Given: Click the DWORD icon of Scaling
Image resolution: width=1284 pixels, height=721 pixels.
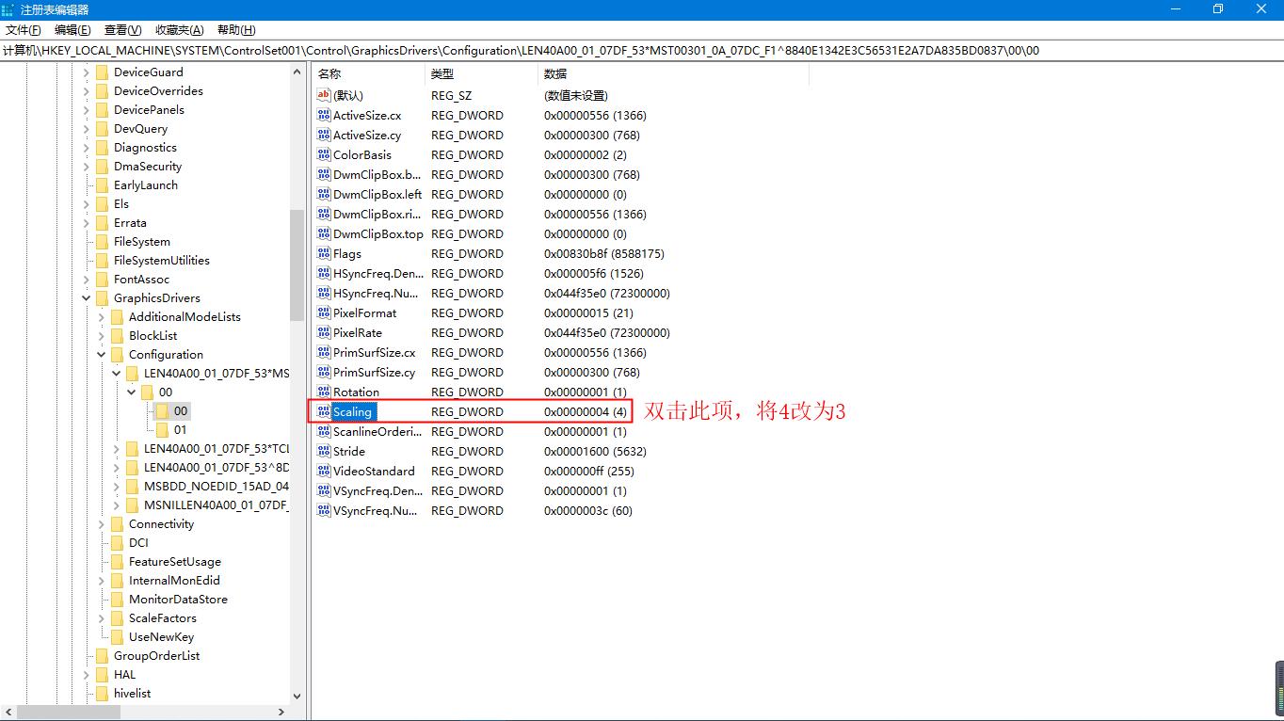Looking at the screenshot, I should coord(324,411).
